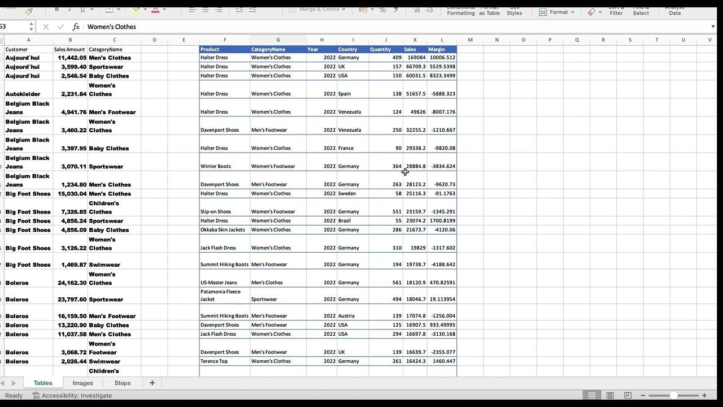This screenshot has width=723, height=407.
Task: Go to previous sheet arrow
Action: click(x=2, y=383)
